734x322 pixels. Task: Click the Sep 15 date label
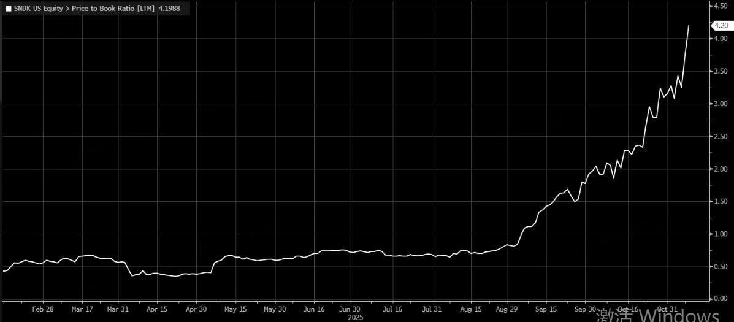[546, 309]
